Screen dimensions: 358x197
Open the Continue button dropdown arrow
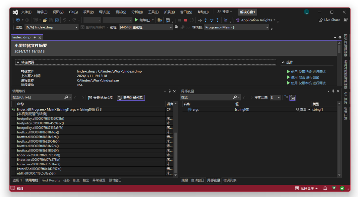pos(153,20)
